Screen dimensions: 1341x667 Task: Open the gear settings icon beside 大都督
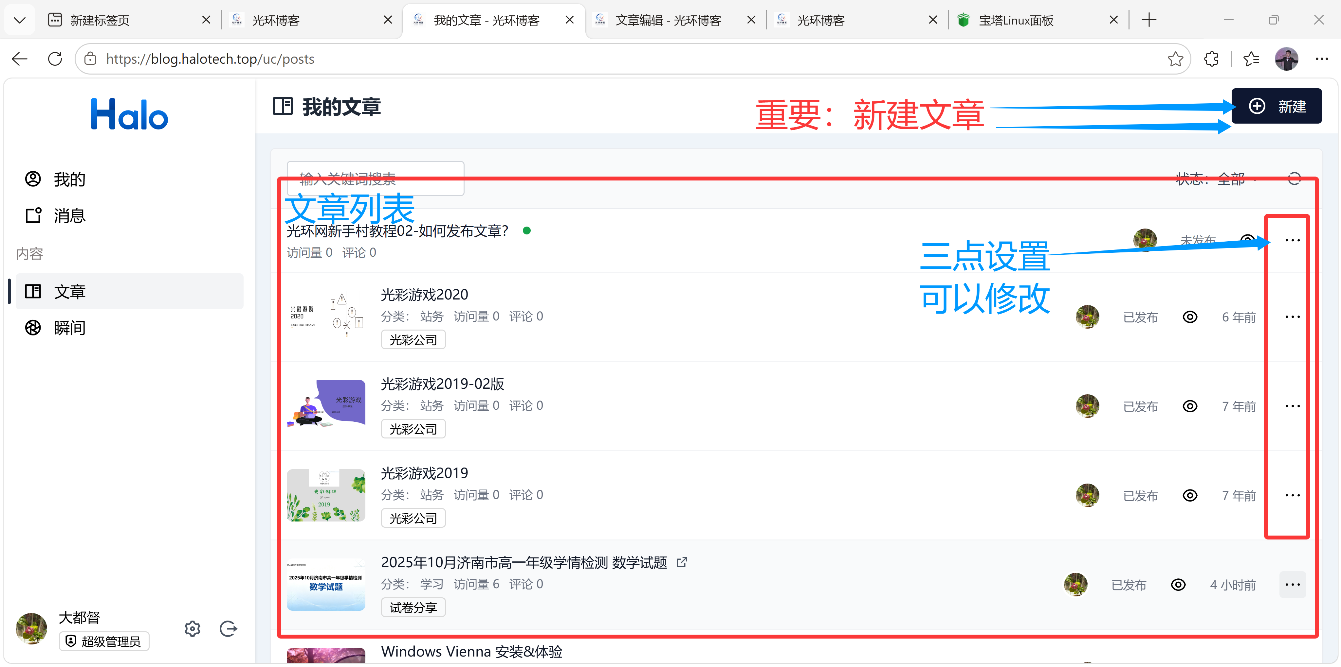click(193, 628)
